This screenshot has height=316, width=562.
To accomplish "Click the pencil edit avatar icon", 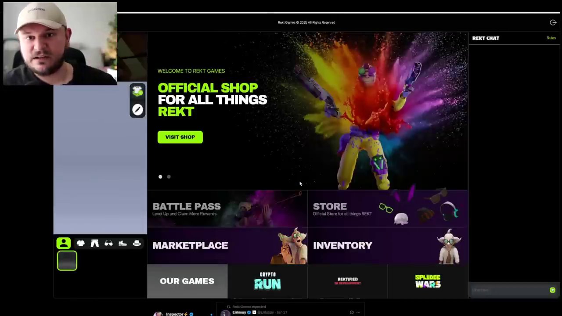I will (137, 109).
